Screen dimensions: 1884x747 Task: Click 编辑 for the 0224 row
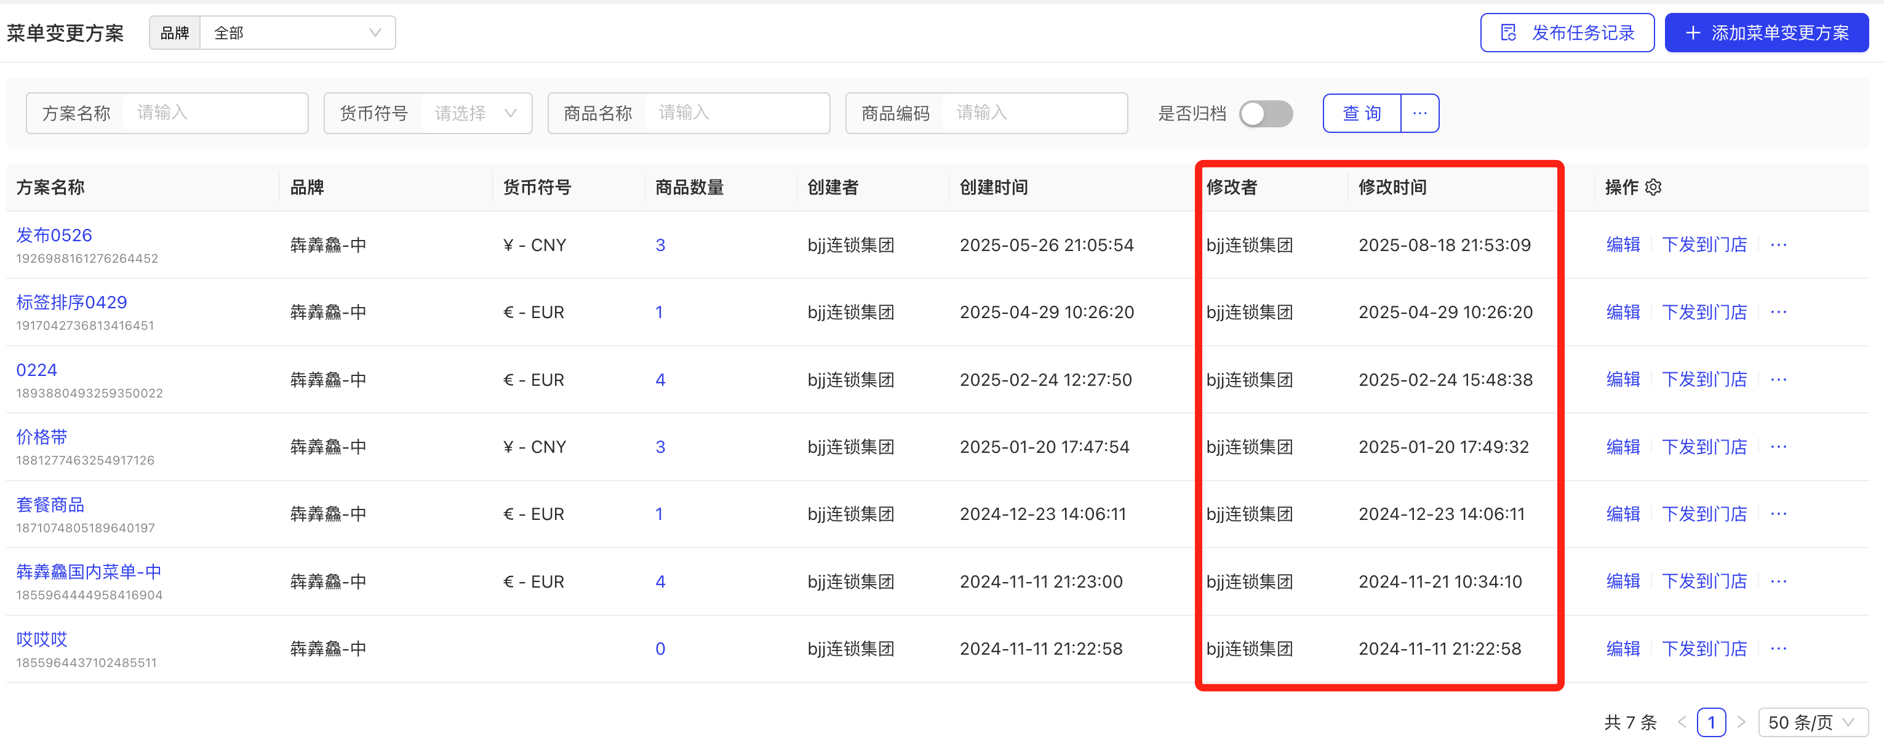(1622, 380)
